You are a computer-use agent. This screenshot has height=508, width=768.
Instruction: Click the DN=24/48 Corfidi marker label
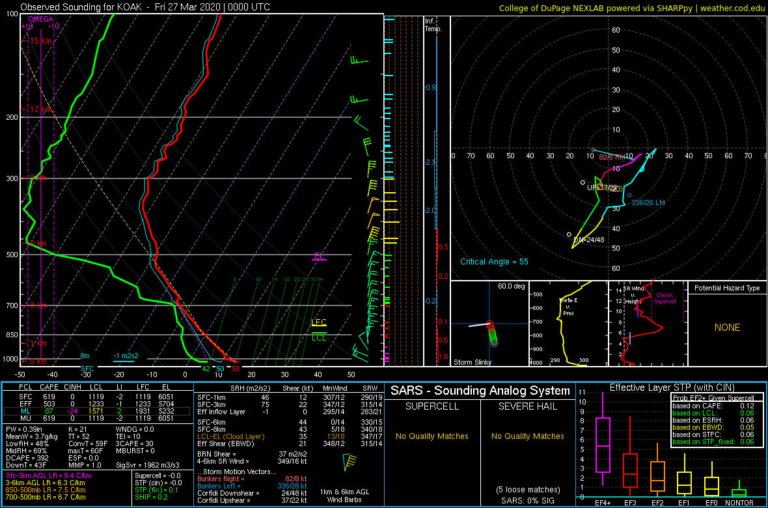pos(589,240)
